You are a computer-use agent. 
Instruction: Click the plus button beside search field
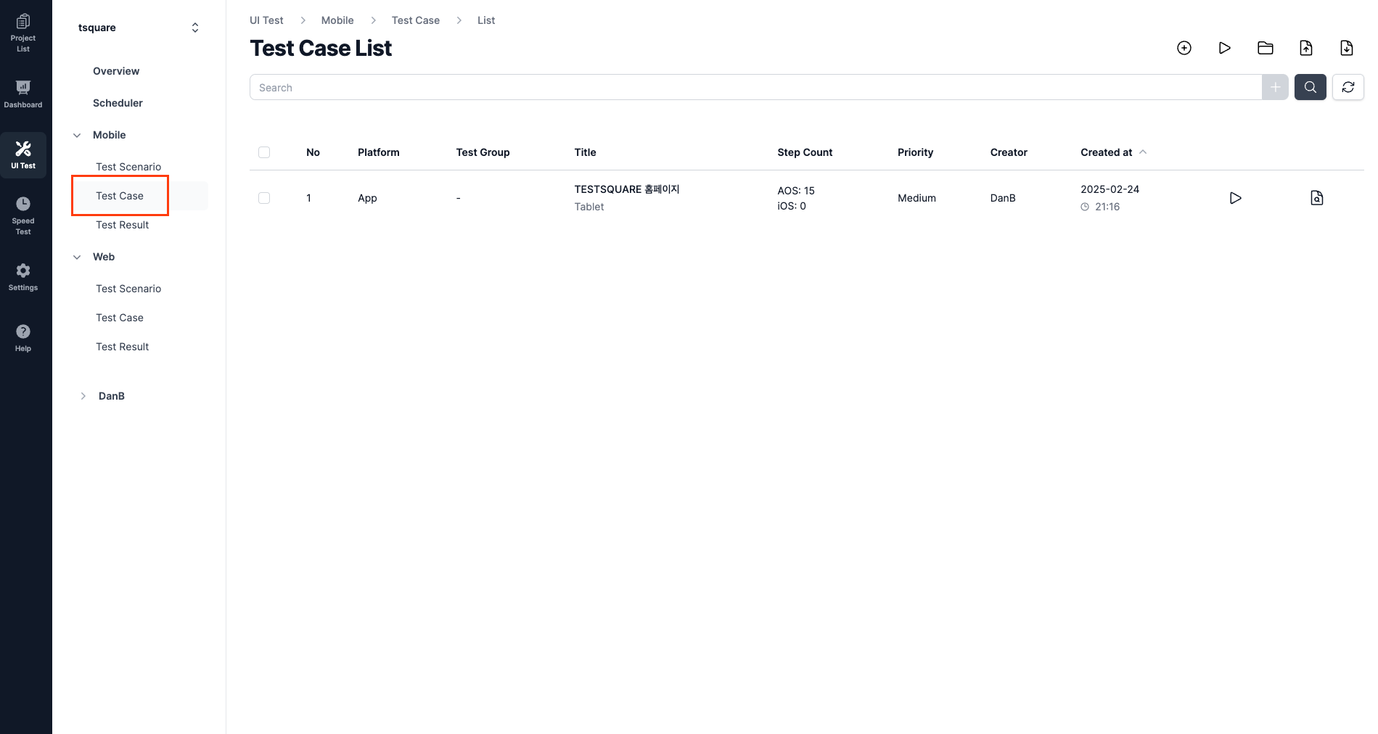tap(1275, 87)
